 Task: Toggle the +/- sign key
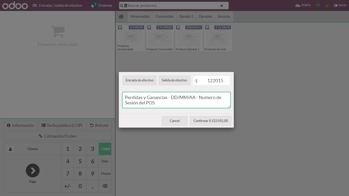(x=68, y=186)
